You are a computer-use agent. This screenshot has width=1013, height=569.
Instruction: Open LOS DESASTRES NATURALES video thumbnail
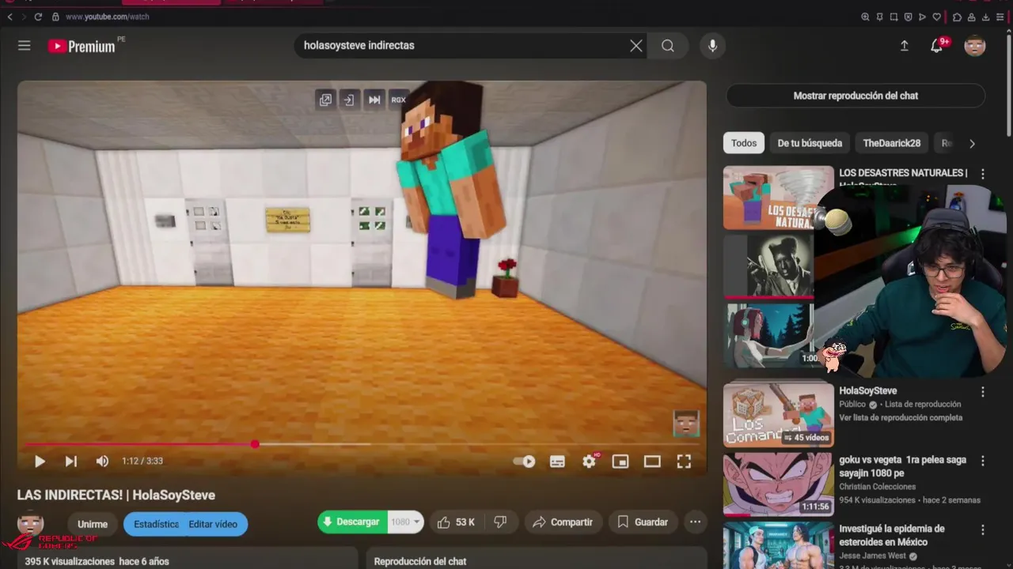click(x=778, y=198)
